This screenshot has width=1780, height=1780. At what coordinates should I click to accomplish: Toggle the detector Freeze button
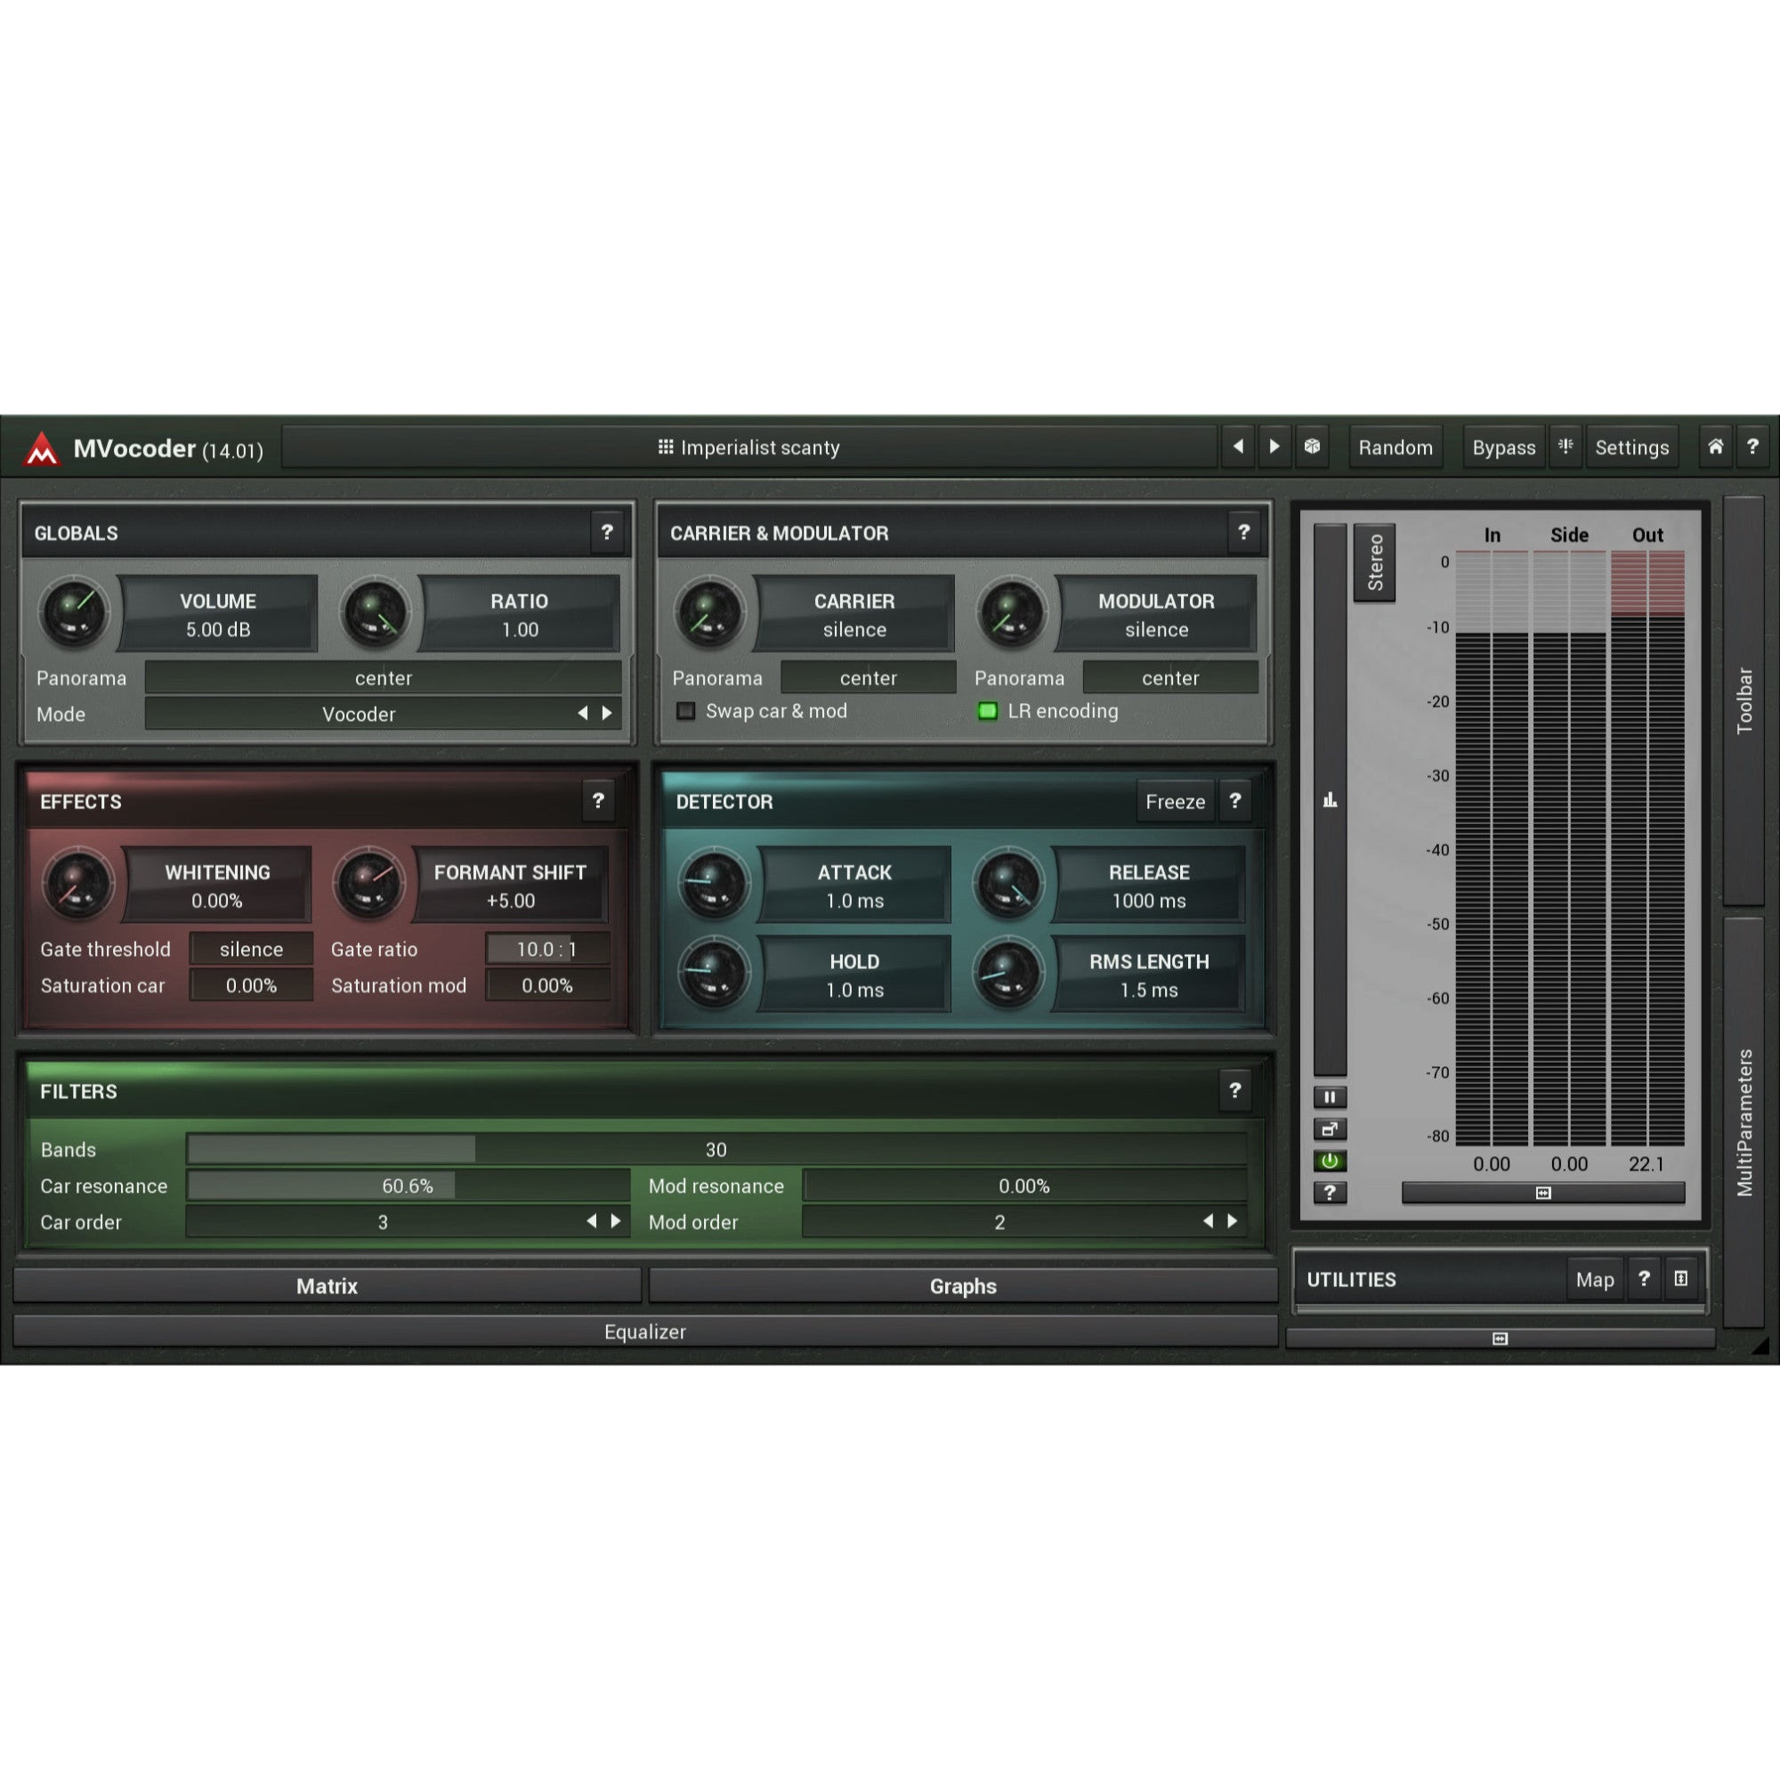coord(1175,802)
